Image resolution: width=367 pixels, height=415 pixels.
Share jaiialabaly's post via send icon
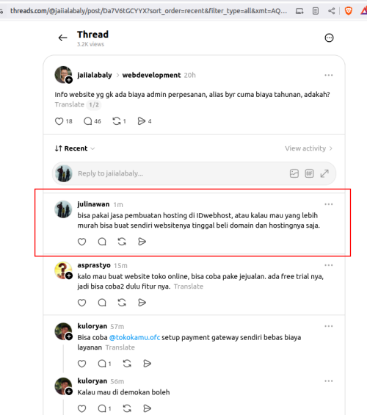(142, 121)
